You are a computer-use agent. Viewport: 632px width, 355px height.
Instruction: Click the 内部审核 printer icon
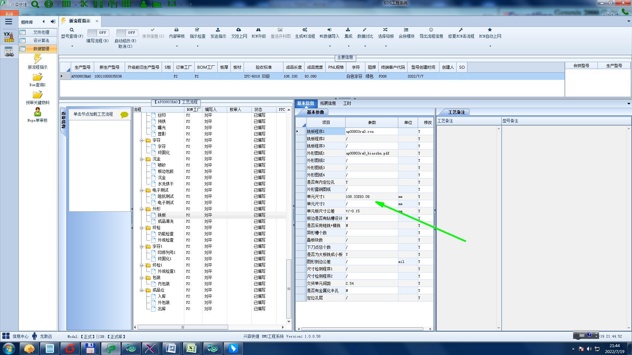click(x=176, y=30)
